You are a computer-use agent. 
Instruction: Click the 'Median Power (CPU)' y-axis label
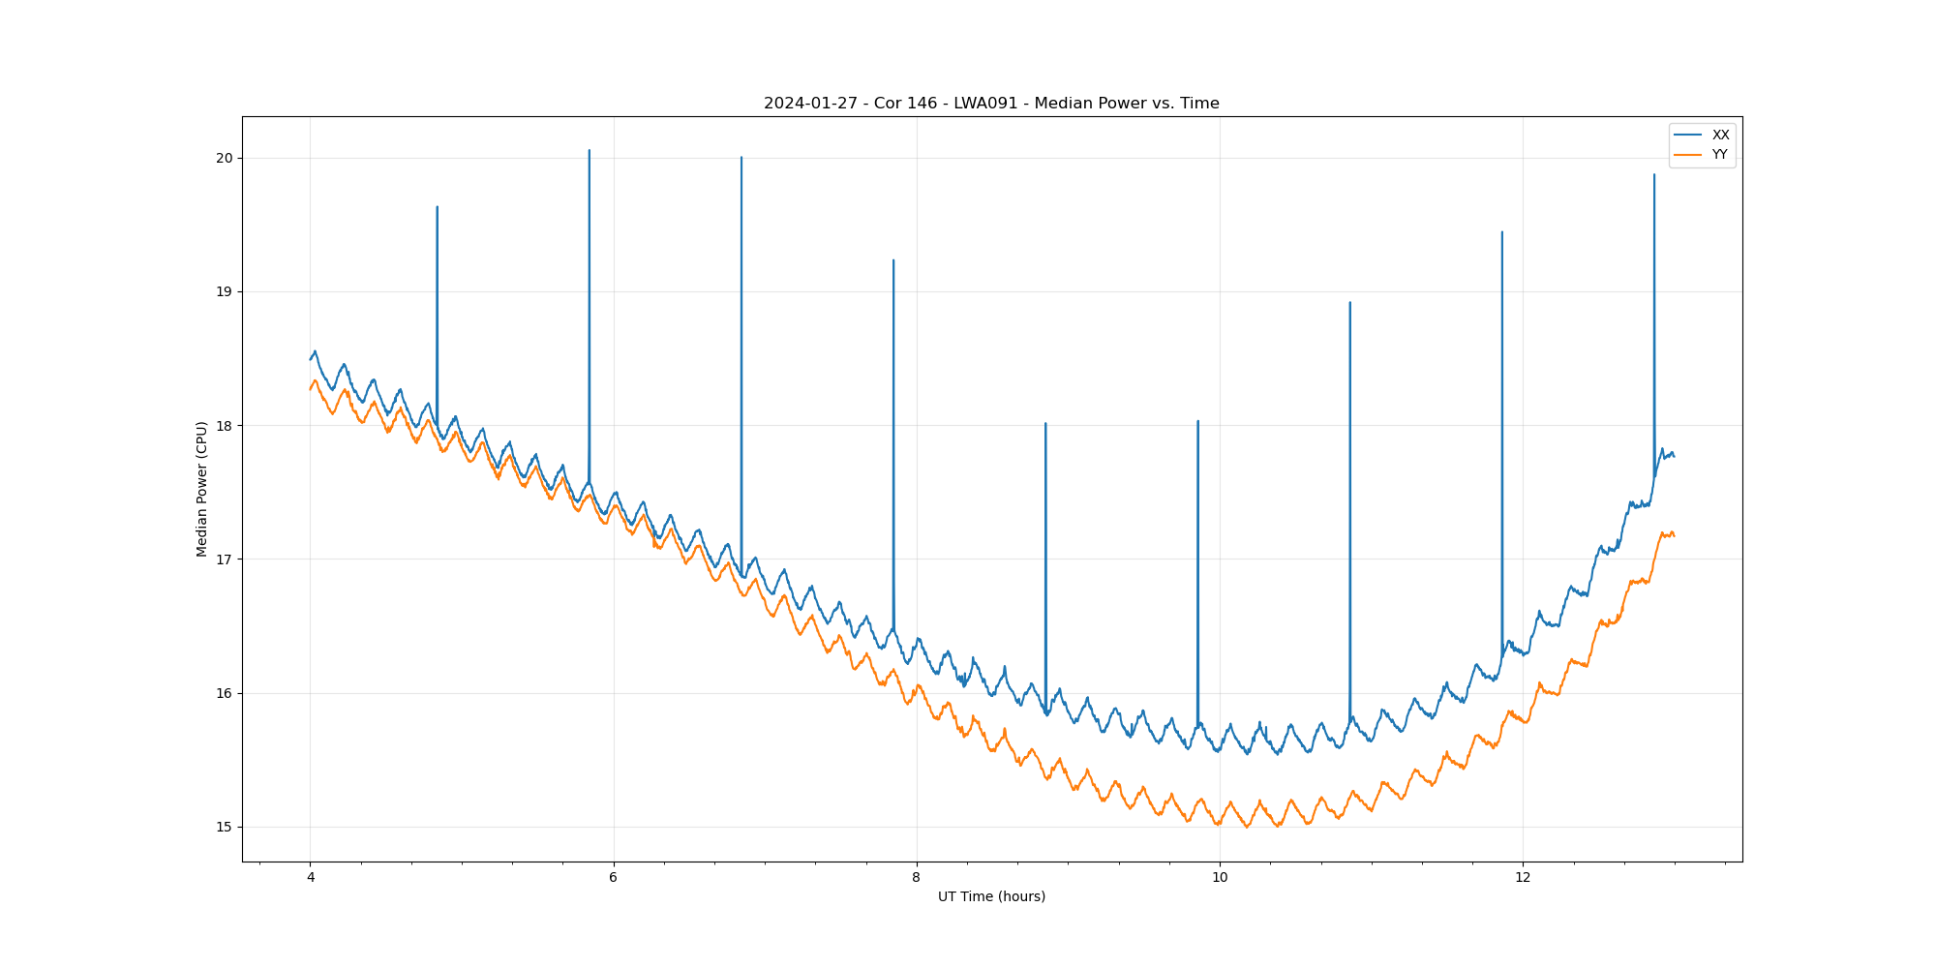click(202, 489)
